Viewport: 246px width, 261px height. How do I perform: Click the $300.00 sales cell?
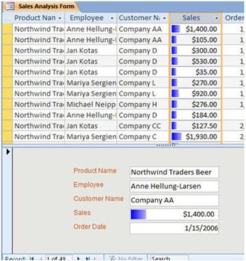pyautogui.click(x=195, y=51)
